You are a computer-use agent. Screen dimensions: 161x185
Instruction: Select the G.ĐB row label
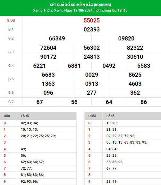pyautogui.click(x=11, y=20)
